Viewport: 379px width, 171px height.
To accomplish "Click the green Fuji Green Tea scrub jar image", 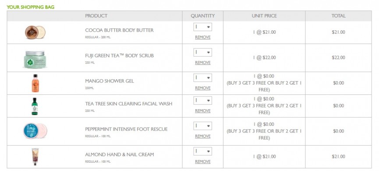I will pos(35,60).
